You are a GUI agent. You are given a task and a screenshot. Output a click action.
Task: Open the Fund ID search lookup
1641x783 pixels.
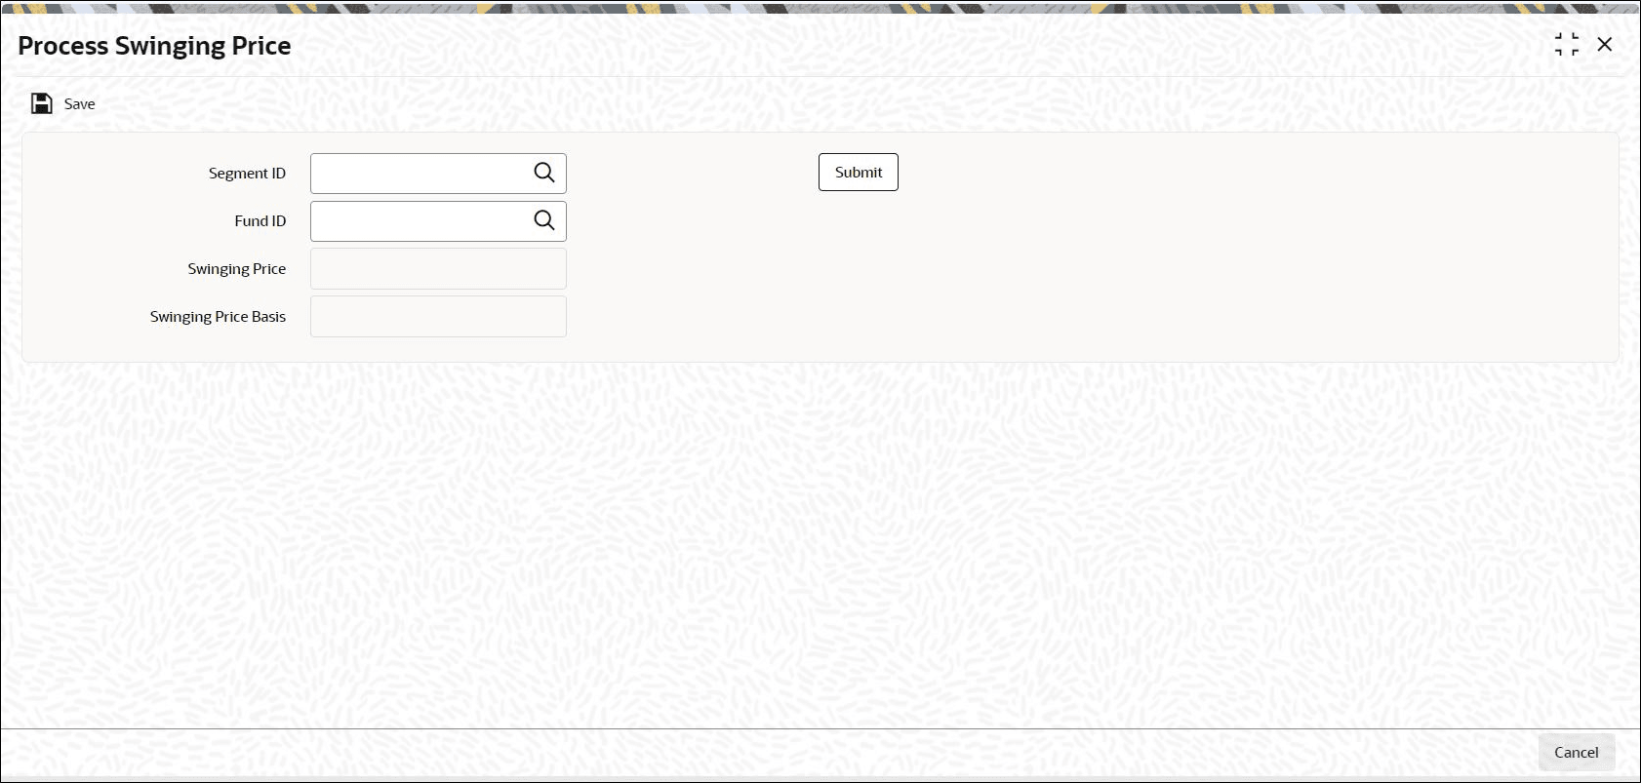tap(544, 220)
